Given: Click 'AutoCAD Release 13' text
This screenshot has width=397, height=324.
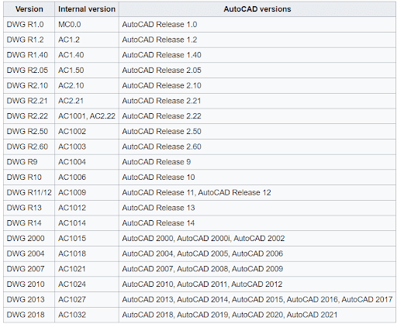Looking at the screenshot, I should (158, 208).
